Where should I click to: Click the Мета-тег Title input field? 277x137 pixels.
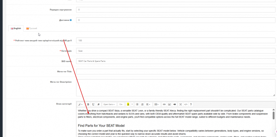(176, 72)
